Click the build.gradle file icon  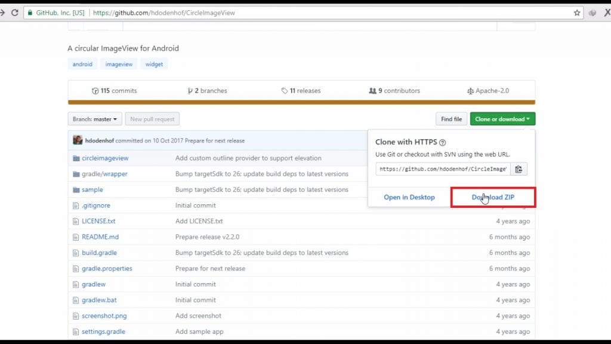click(76, 253)
